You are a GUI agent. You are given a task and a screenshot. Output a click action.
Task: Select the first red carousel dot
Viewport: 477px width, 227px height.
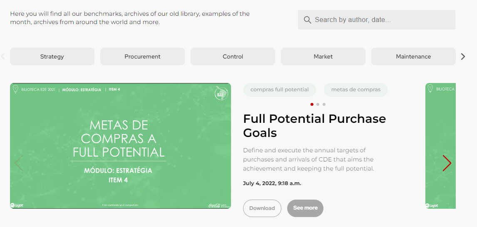(312, 105)
